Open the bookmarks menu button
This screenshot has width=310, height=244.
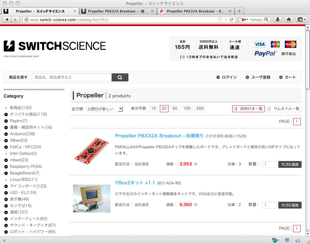click(x=302, y=20)
